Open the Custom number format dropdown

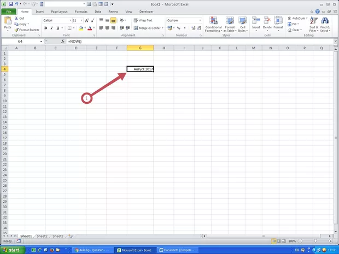(x=200, y=20)
